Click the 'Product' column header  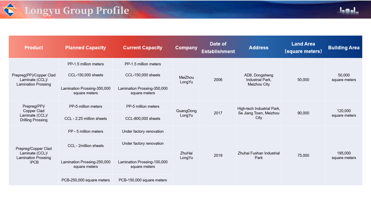coord(34,47)
